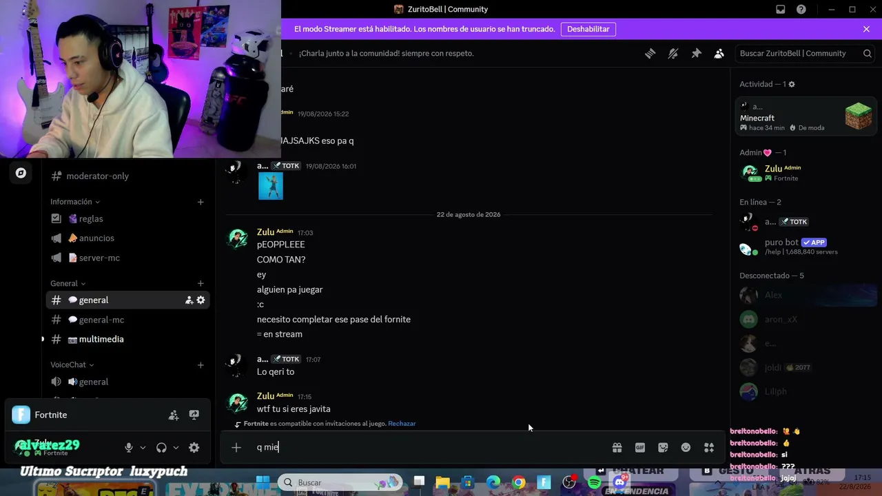Open the Discord inbox icon
Screen dimensions: 882x496
781,9
